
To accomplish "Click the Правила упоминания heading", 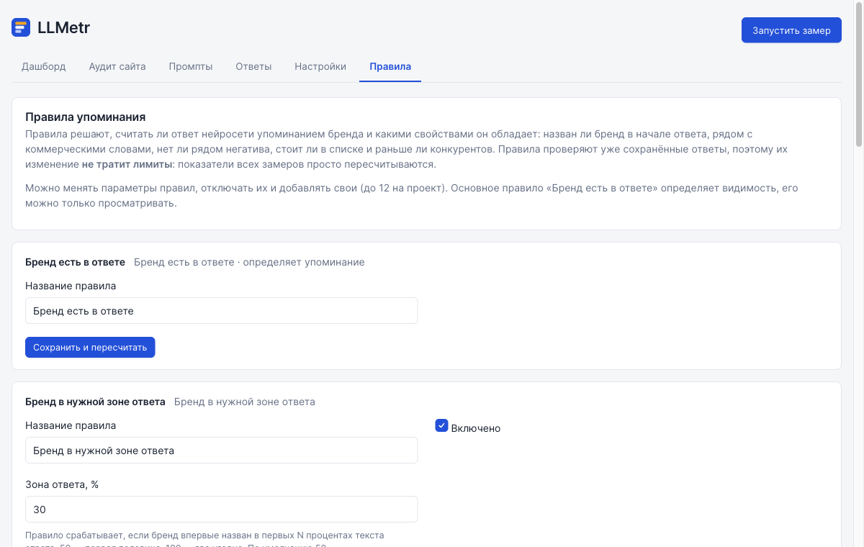I will tap(86, 117).
